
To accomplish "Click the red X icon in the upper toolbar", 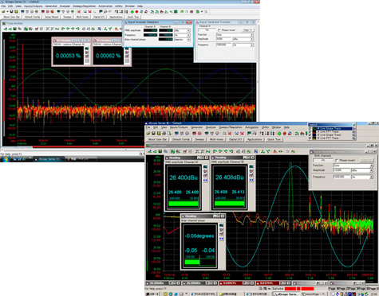I will click(79, 12).
